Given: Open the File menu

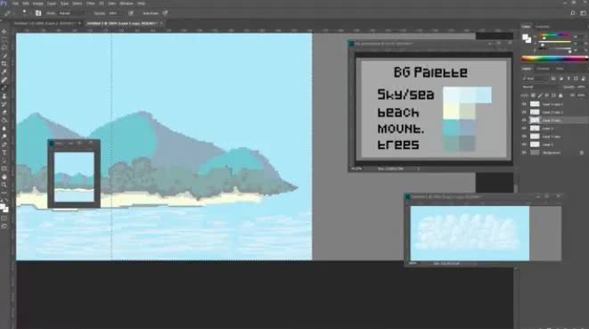Looking at the screenshot, I should [15, 4].
